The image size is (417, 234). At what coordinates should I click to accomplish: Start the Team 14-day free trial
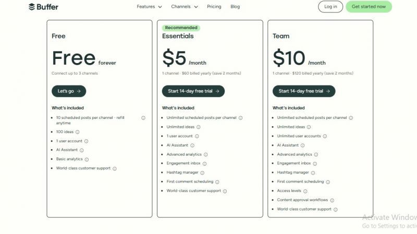point(304,91)
